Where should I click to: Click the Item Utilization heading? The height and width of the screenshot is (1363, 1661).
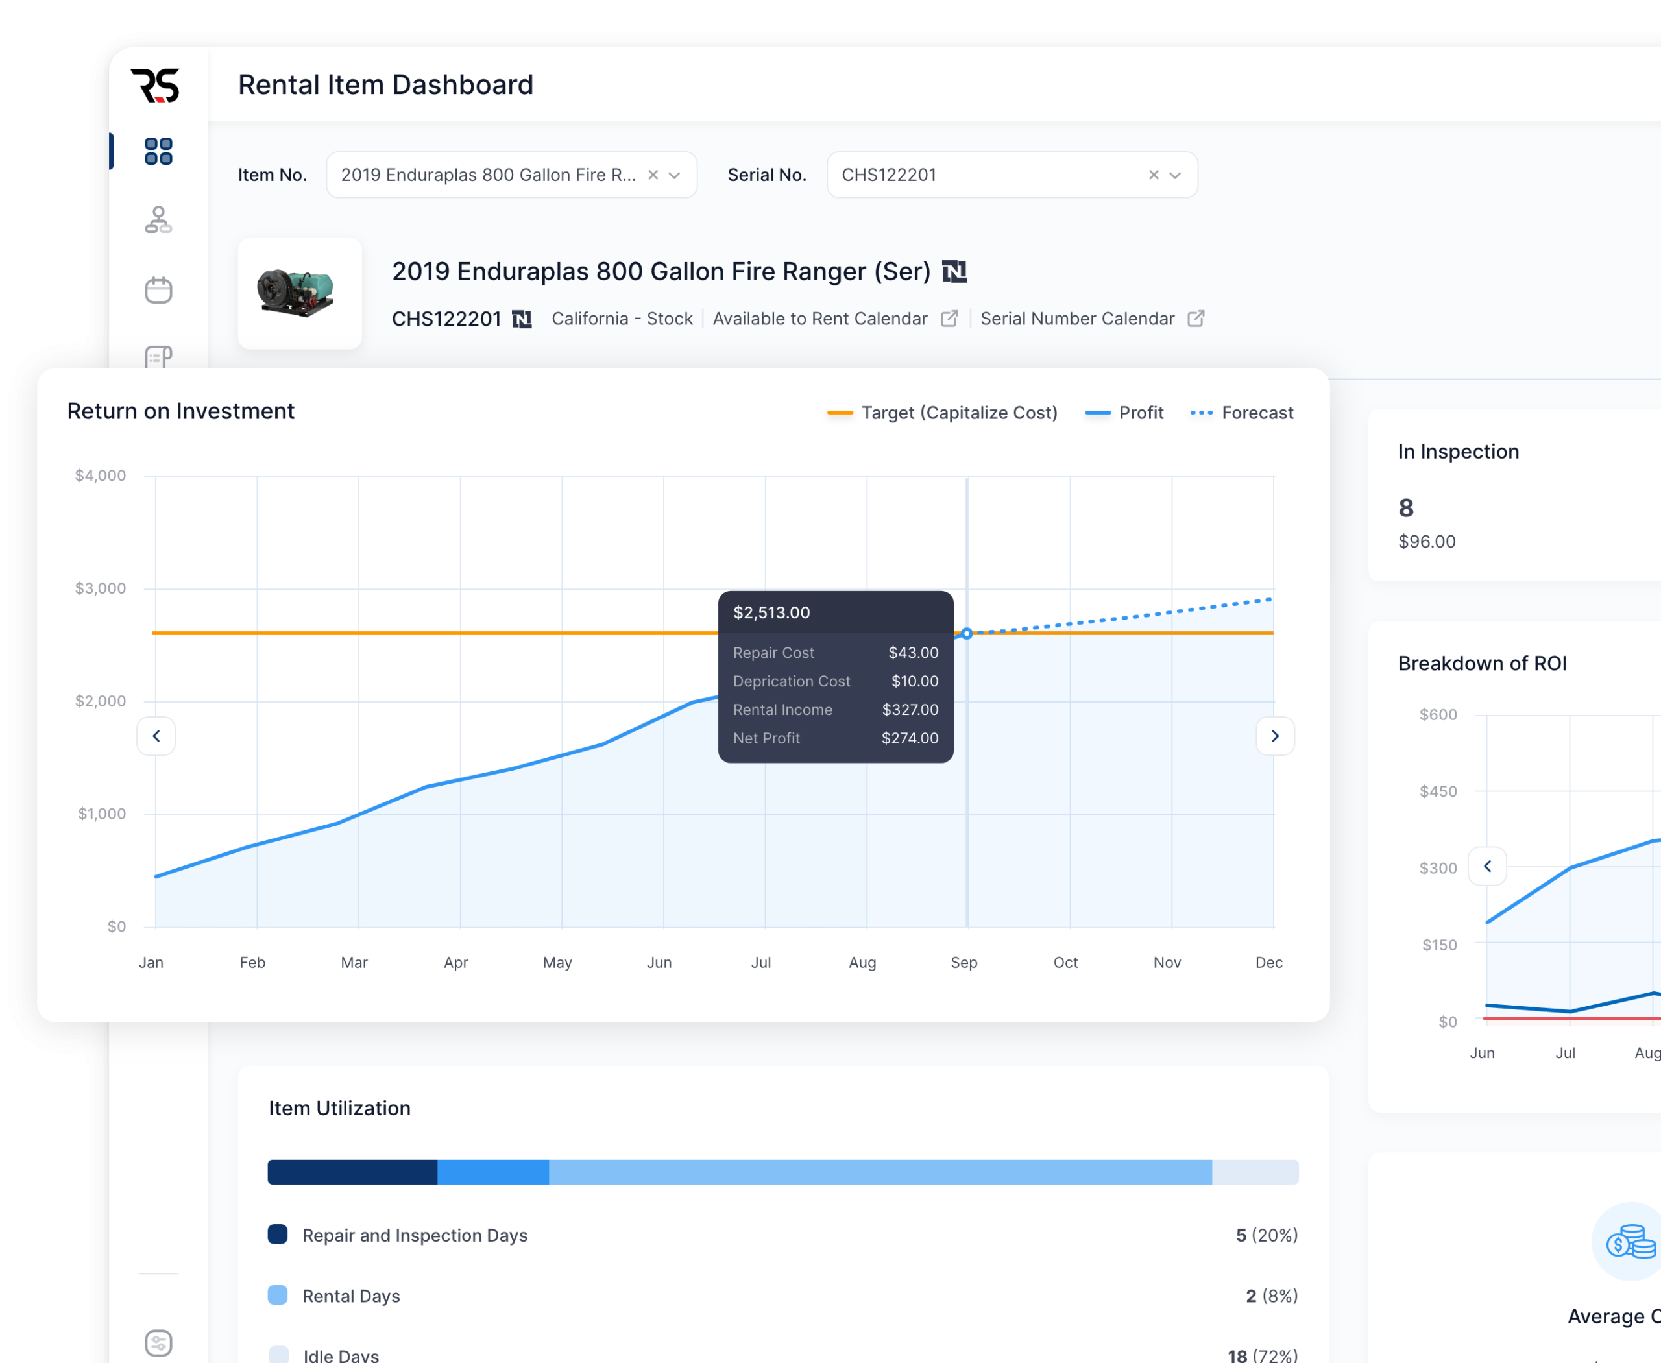339,1109
